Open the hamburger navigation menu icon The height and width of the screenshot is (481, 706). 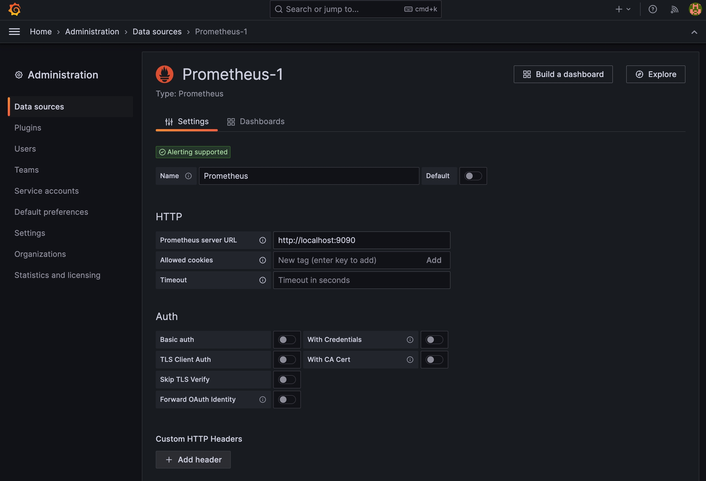[14, 32]
